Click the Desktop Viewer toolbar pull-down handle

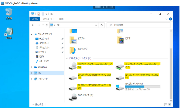pos(104,7)
